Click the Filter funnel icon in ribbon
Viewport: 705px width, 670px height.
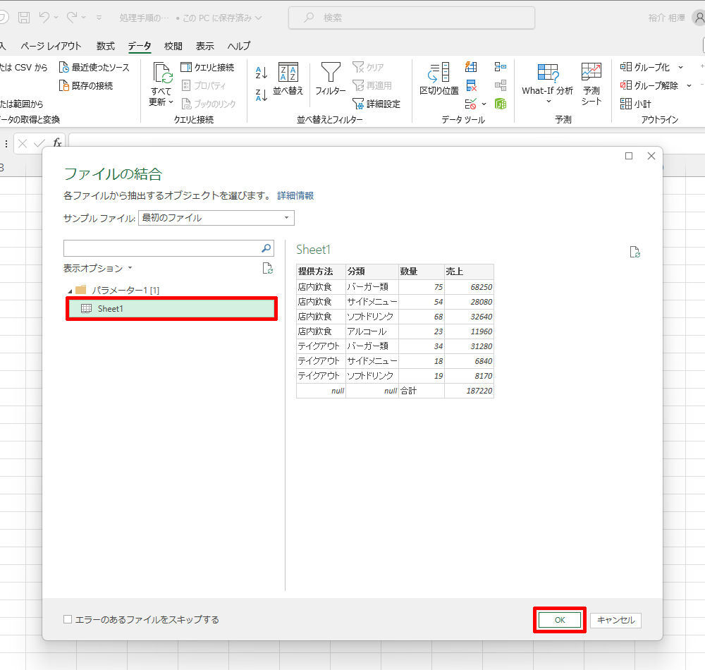pos(330,74)
